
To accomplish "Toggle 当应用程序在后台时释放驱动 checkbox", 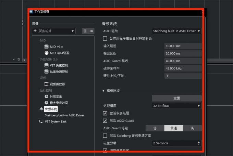I will 105,39.
